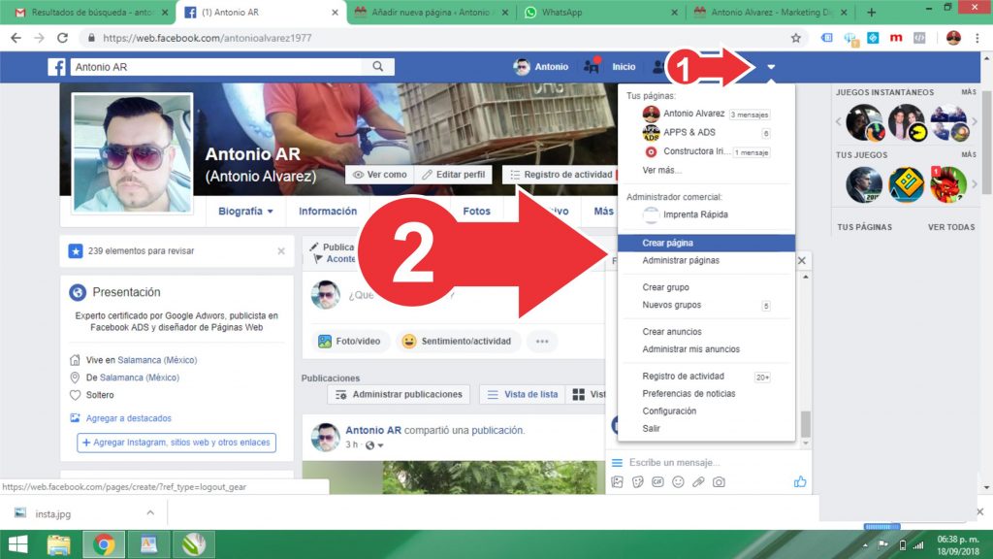The width and height of the screenshot is (993, 559).
Task: Open File Explorer from the taskbar
Action: 59,544
